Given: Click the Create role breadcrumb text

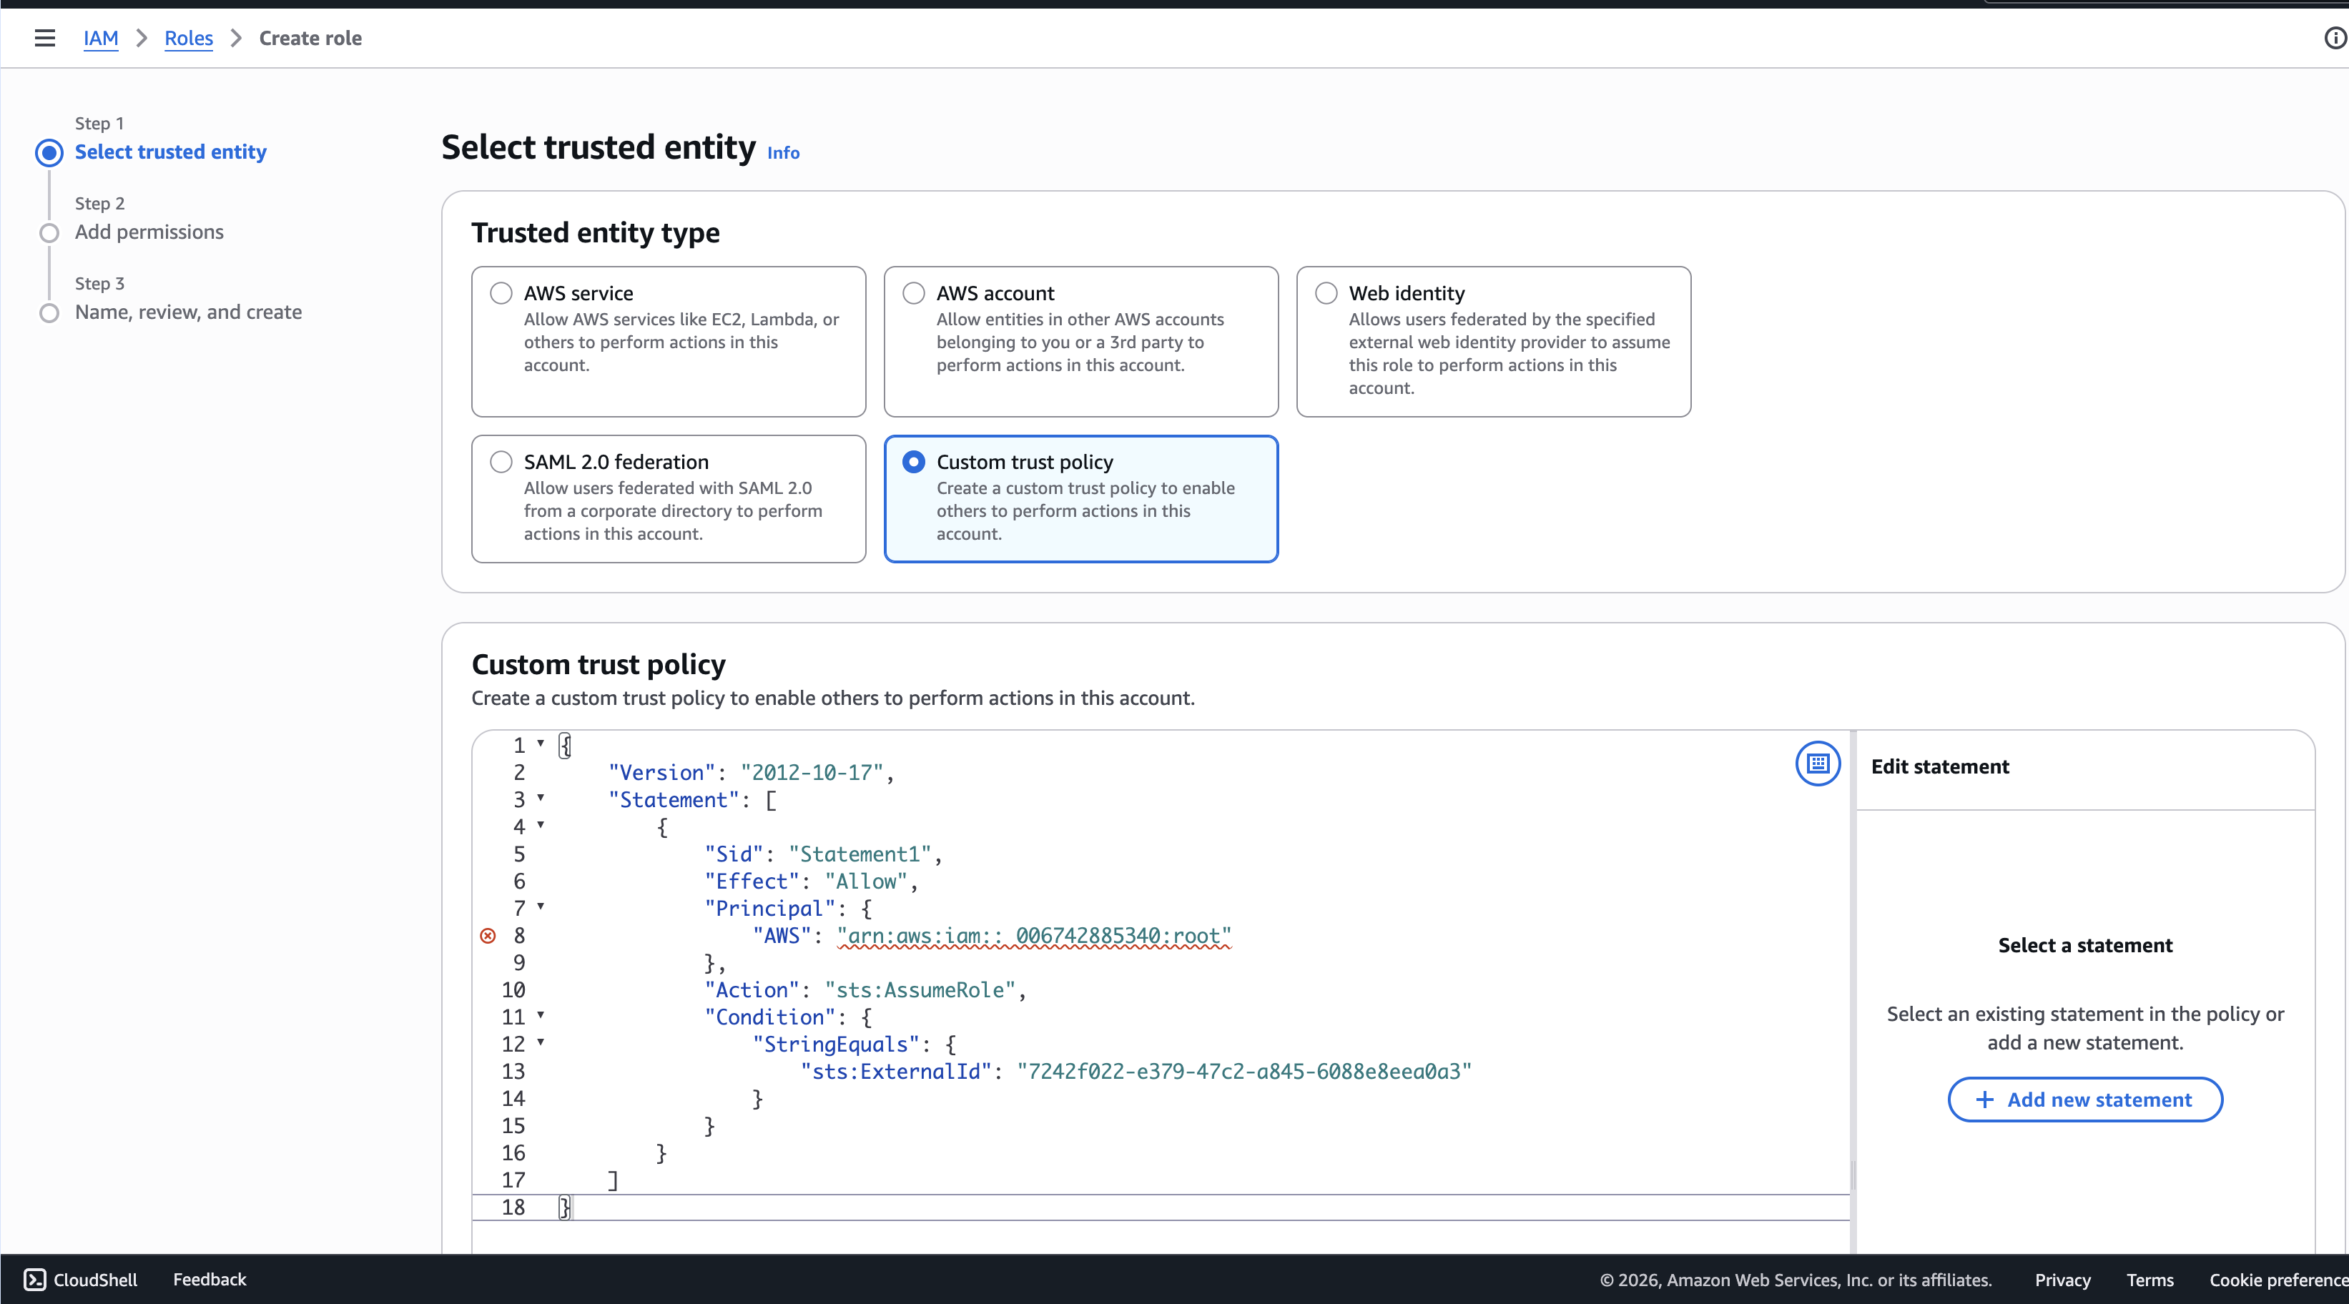Looking at the screenshot, I should point(310,39).
